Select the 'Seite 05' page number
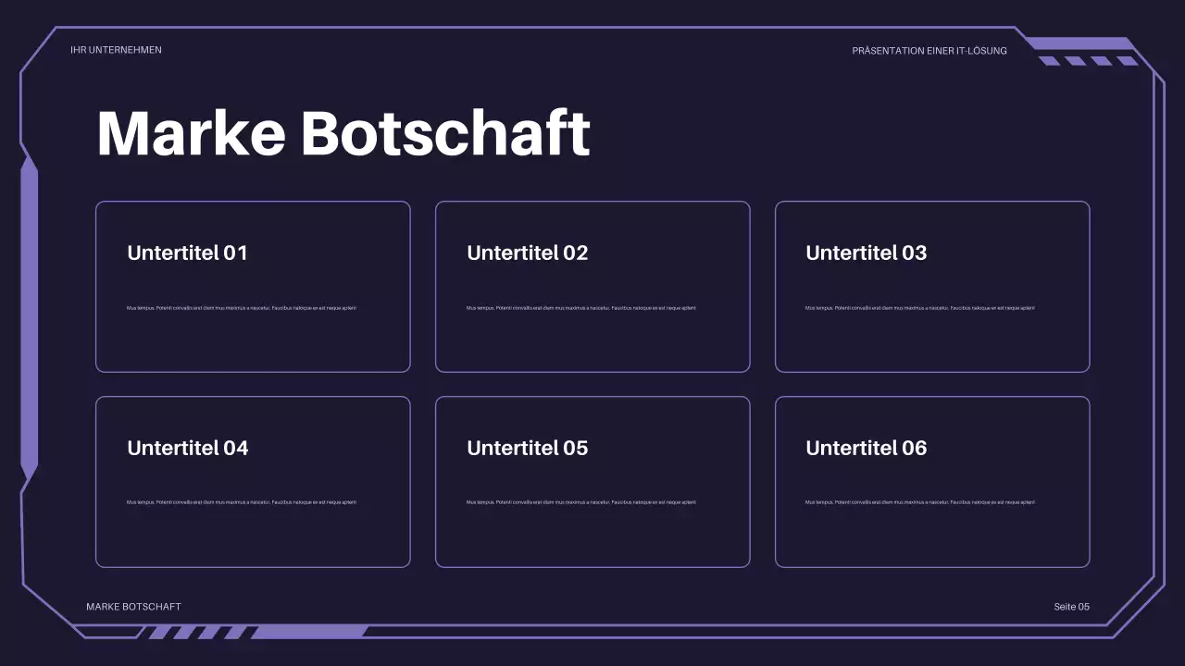Screen dimensions: 1185x666 (1071, 607)
